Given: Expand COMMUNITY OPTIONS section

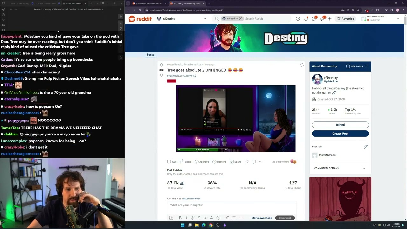Looking at the screenshot, I should pos(340,168).
